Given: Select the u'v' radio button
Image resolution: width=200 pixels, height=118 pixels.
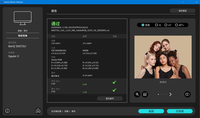Looking at the screenshot, I should point(166,25).
